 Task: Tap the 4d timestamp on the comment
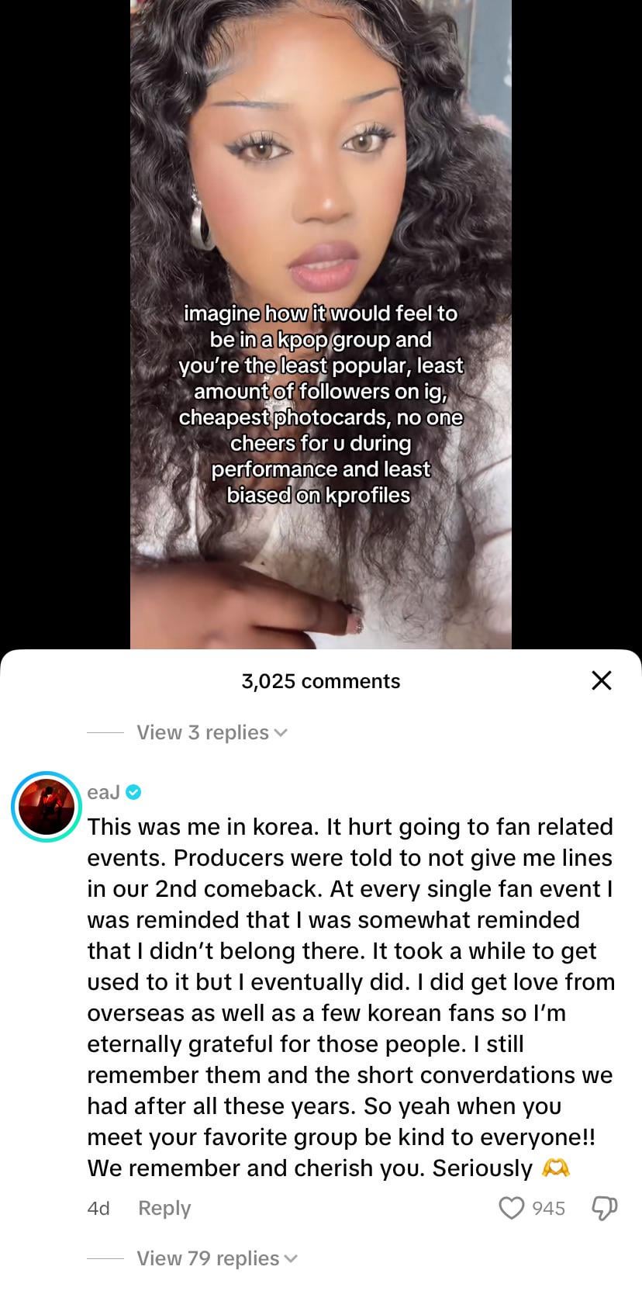(98, 1208)
